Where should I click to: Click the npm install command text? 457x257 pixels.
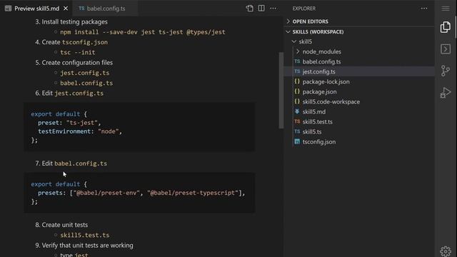coord(143,32)
